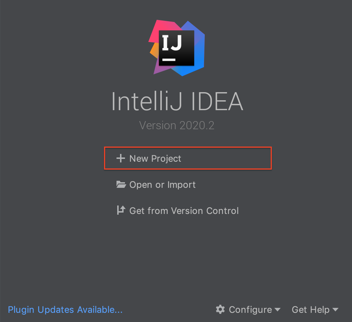Screen dimensions: 352x322
Task: Follow the Plugin Updates Available link
Action: coord(65,310)
